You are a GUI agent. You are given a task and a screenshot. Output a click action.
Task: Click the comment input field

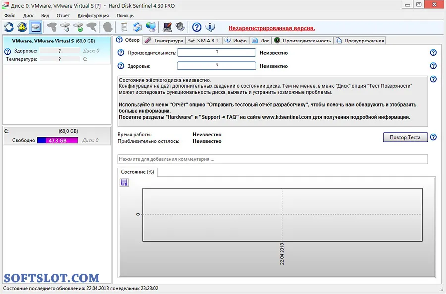273,159
